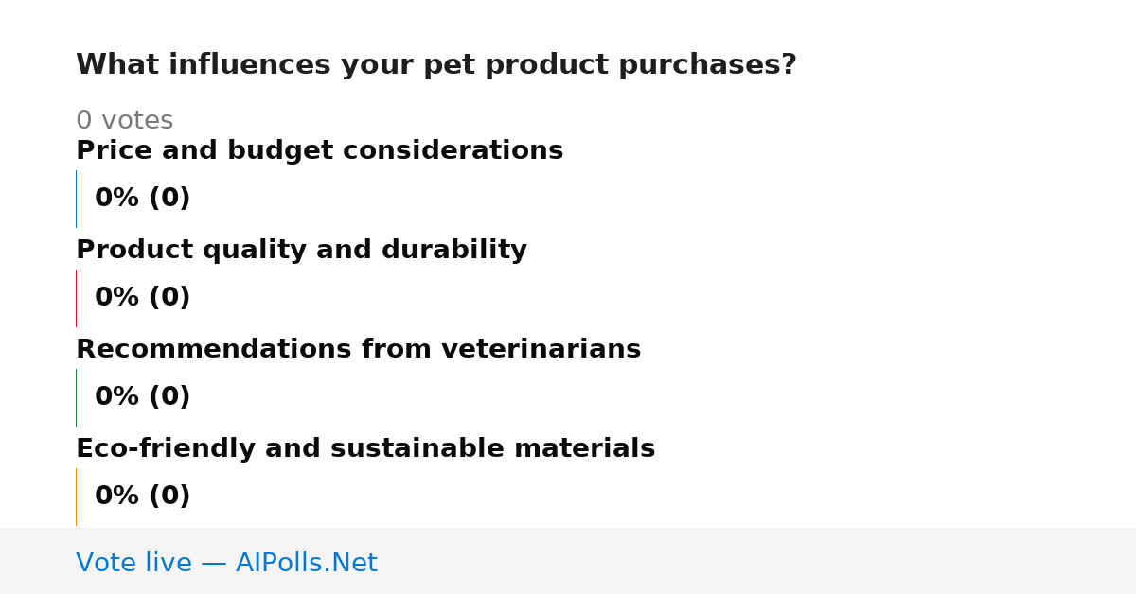This screenshot has height=594, width=1136.
Task: Choose Price and budget considerations option
Action: [x=319, y=150]
